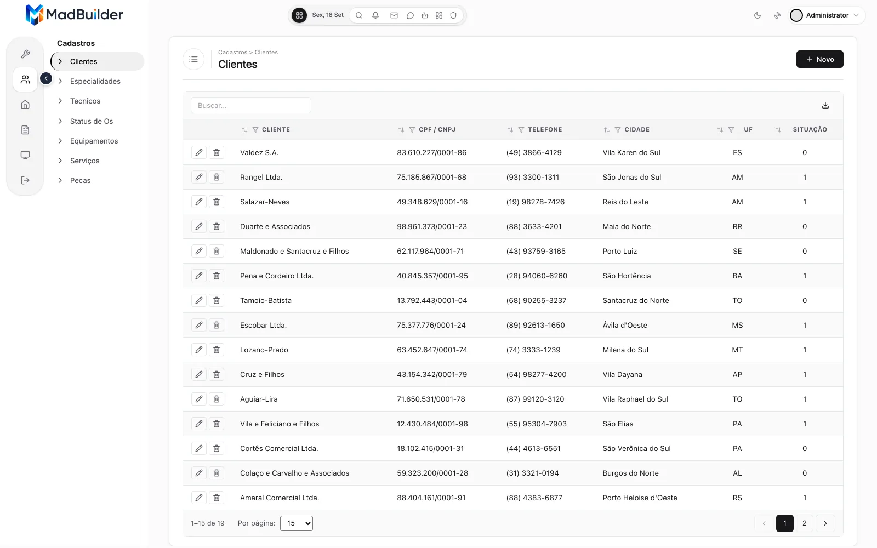877x548 pixels.
Task: Select the home icon in sidebar
Action: [25, 105]
